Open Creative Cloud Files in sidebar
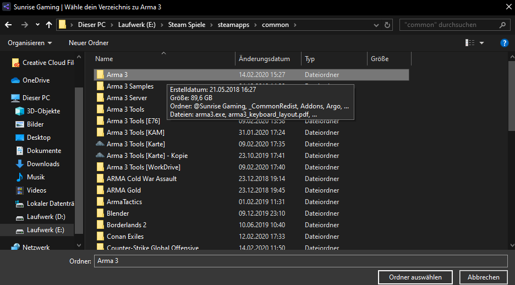This screenshot has width=515, height=285. pyautogui.click(x=47, y=63)
